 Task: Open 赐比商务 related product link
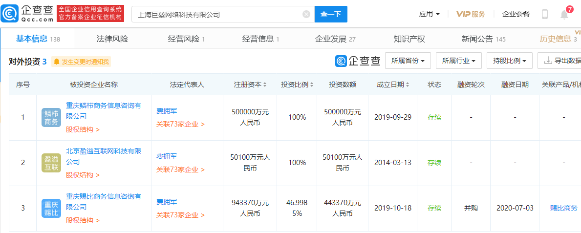click(563, 208)
